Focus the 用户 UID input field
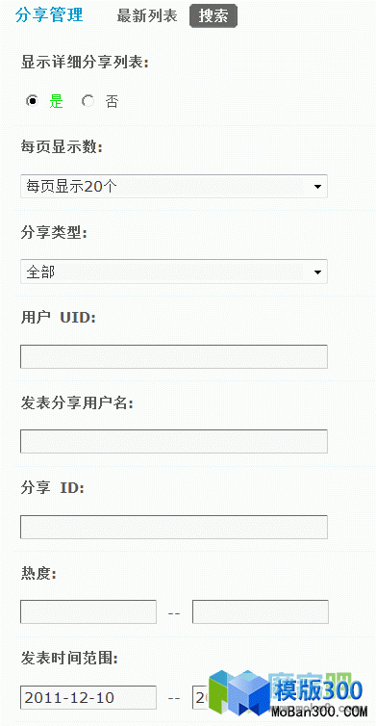The height and width of the screenshot is (726, 376). click(174, 356)
